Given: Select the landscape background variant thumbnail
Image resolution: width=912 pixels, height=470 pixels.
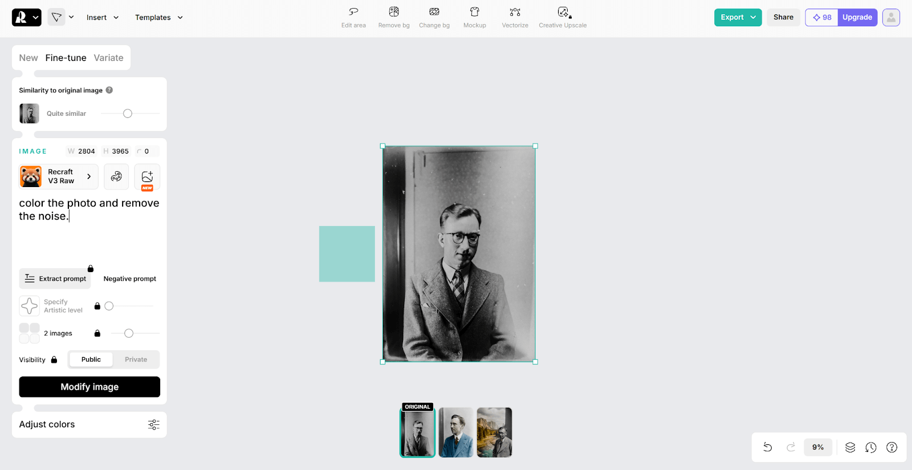Looking at the screenshot, I should click(494, 432).
